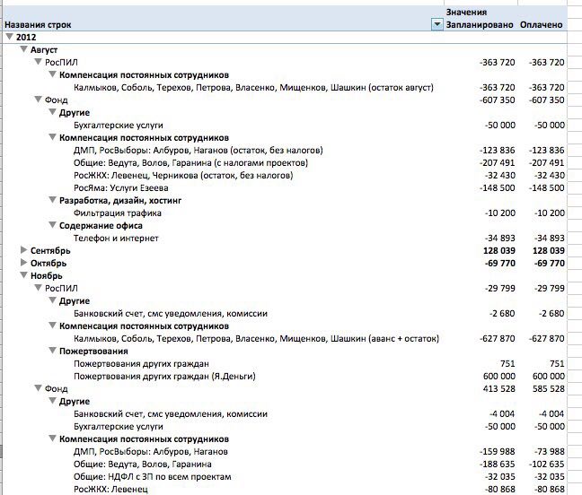The width and height of the screenshot is (582, 495).
Task: Select Сентябрь Запланировано value 128 039
Action: [498, 251]
